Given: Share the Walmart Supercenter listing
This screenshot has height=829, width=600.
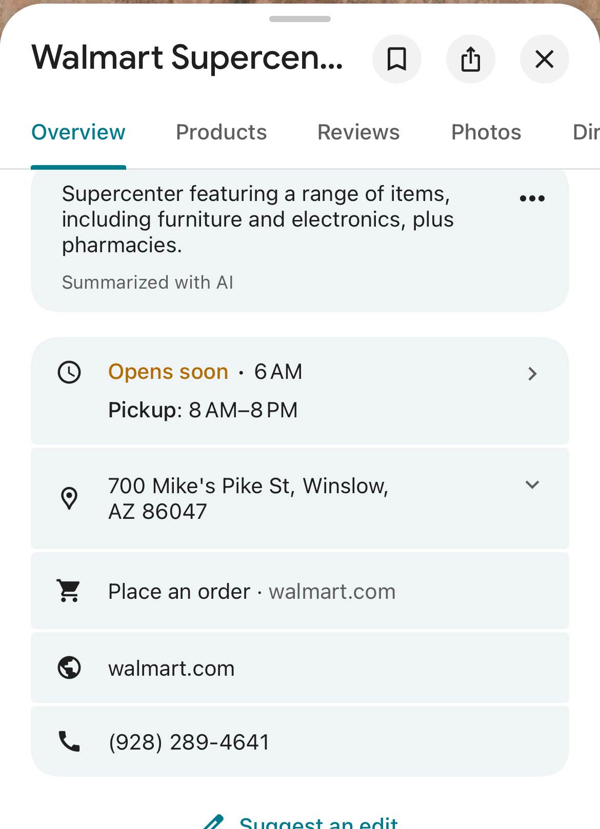Looking at the screenshot, I should tap(471, 59).
